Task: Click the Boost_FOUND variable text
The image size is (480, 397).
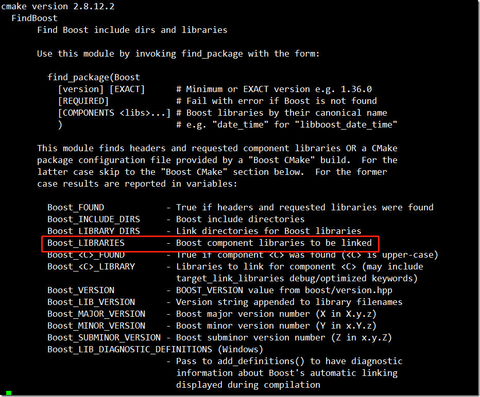Action: pyautogui.click(x=75, y=207)
